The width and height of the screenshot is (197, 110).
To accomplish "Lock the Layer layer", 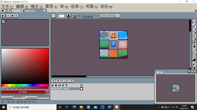I will tap(56, 89).
